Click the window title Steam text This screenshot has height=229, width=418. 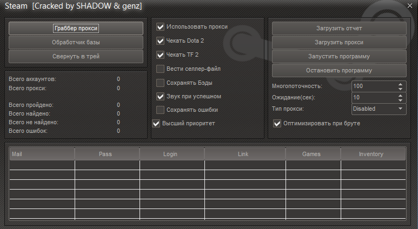tap(16, 6)
